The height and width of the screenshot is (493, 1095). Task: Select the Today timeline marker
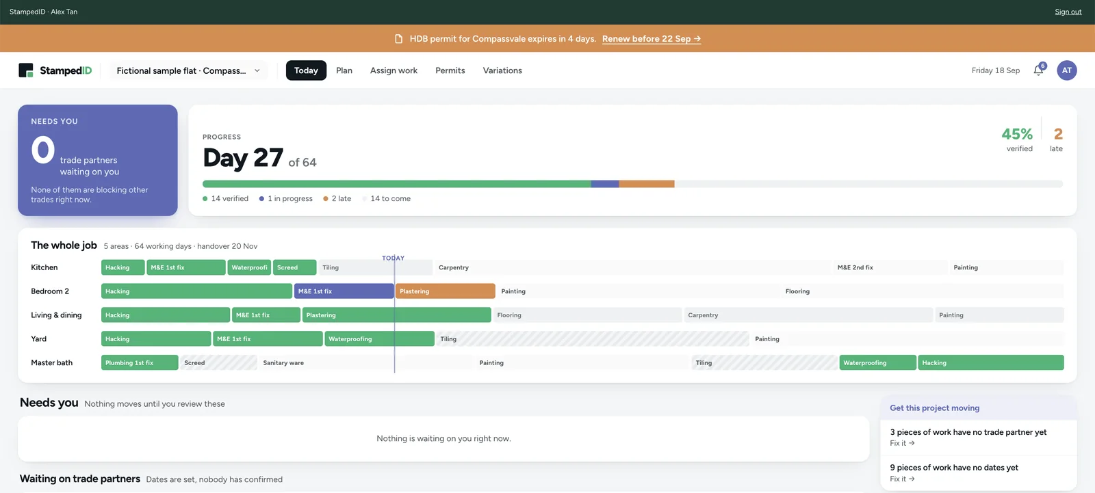[x=394, y=258]
